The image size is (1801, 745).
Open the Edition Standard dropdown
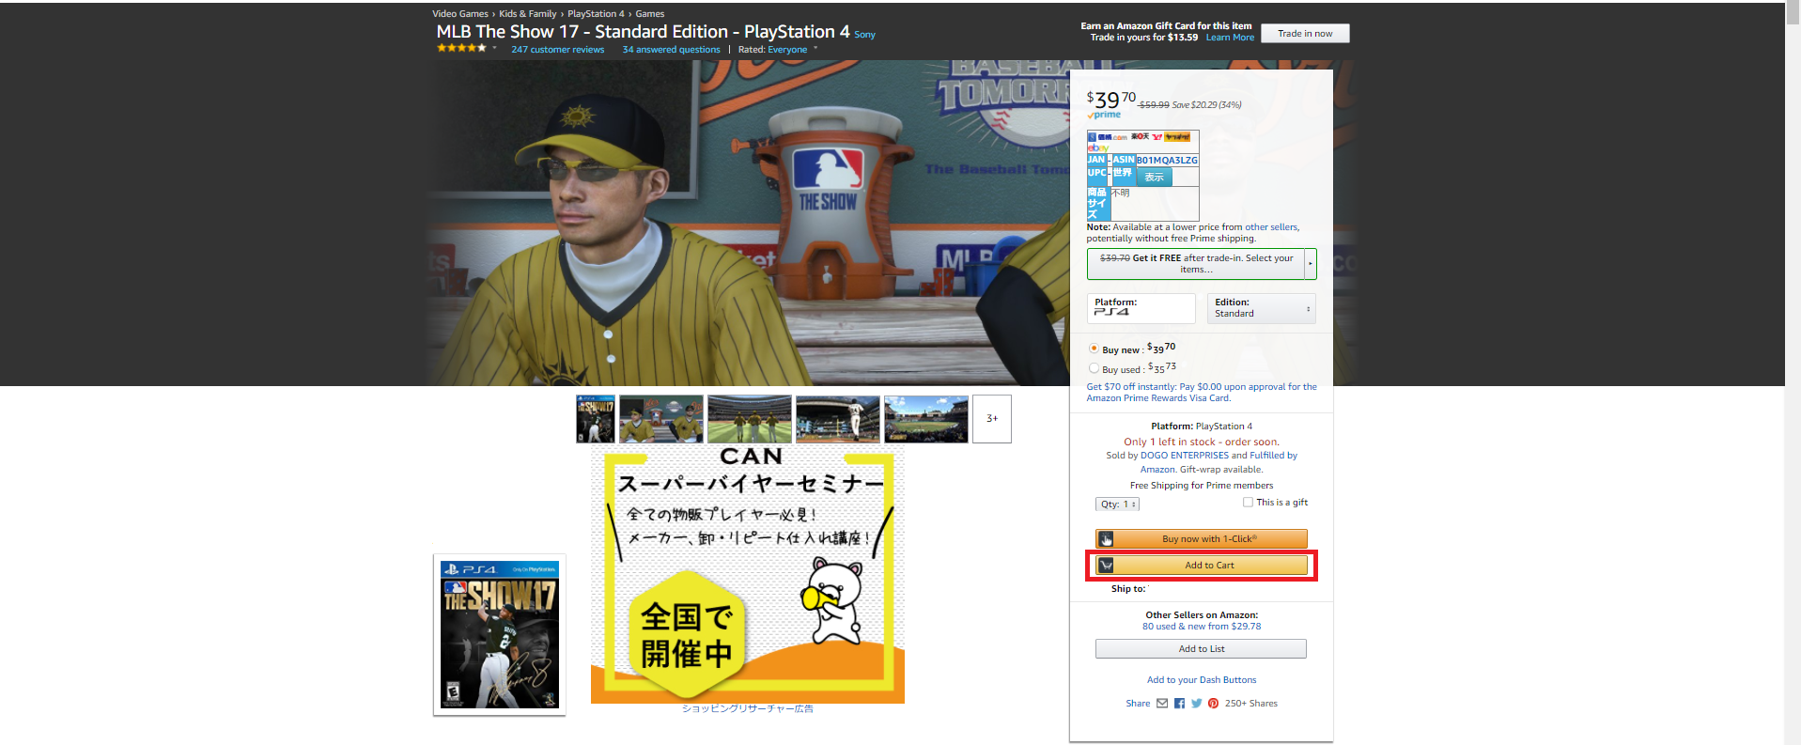coord(1261,308)
